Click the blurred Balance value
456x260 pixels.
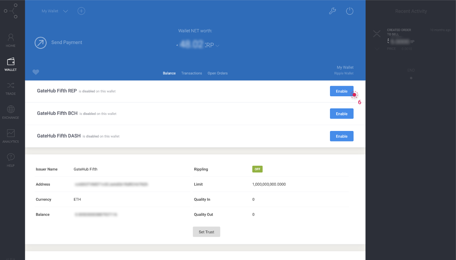tap(96, 215)
